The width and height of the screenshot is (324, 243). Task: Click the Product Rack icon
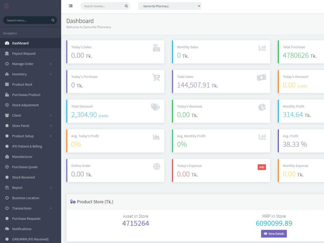7,84
